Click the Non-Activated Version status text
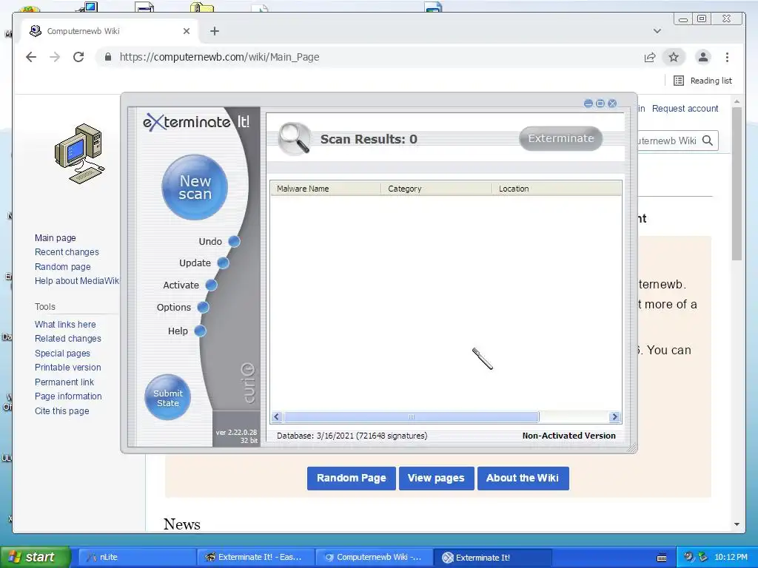 tap(569, 436)
